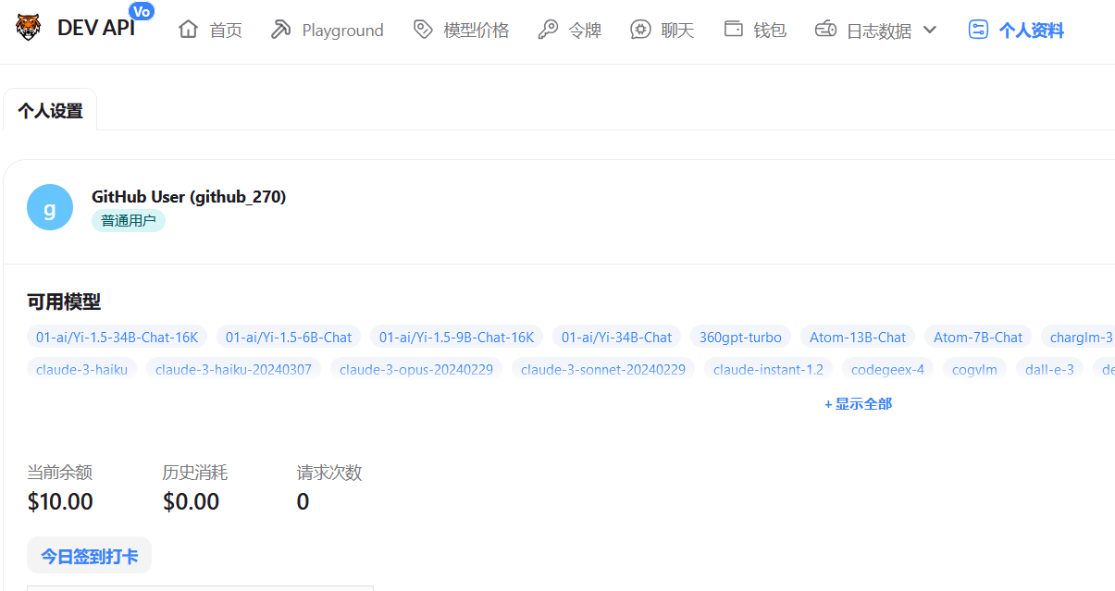
Task: Click the claude-3-haiku model tag
Action: coord(82,369)
